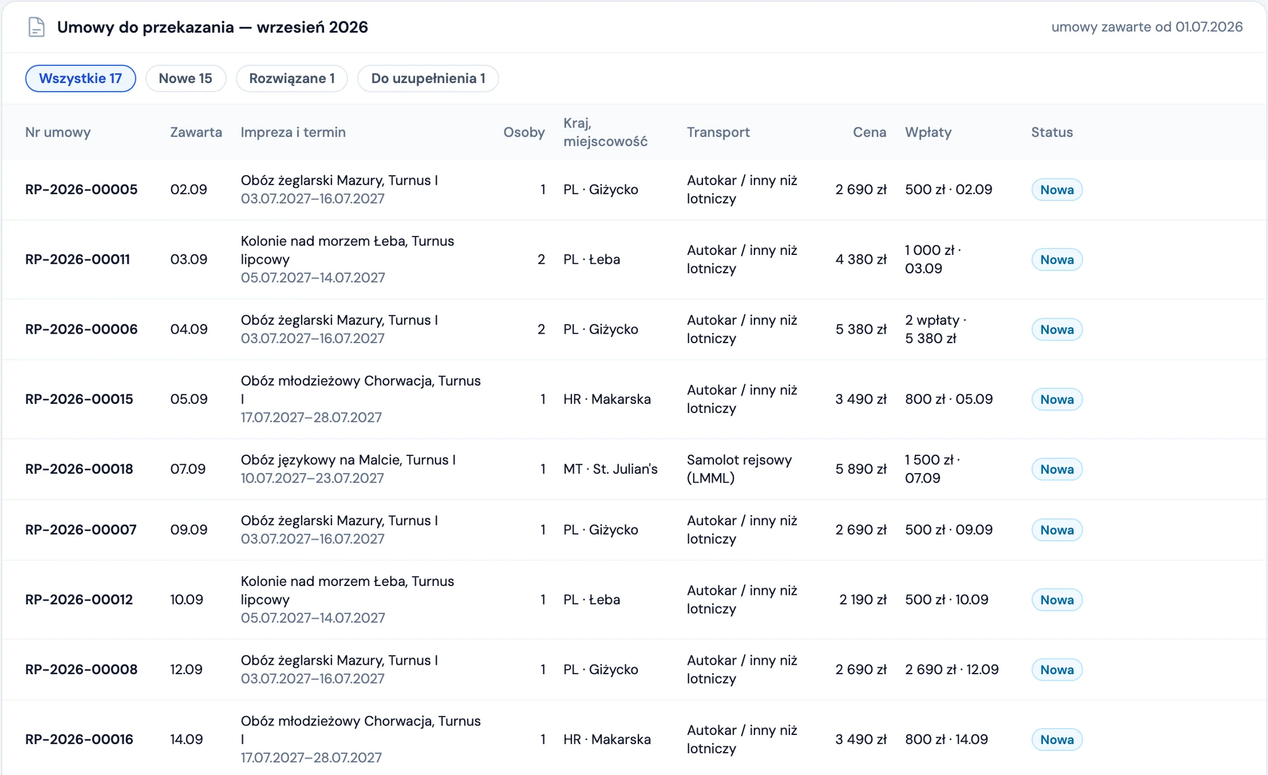Image resolution: width=1268 pixels, height=775 pixels.
Task: Open the Do uzupełnienia 1 filter
Action: point(428,79)
